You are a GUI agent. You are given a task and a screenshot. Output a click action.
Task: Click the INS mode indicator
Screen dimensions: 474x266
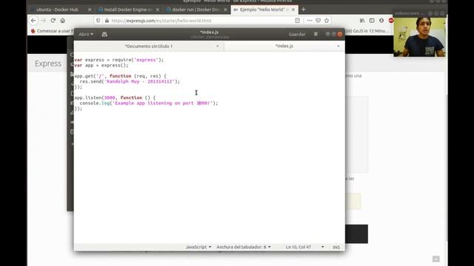[x=336, y=248]
